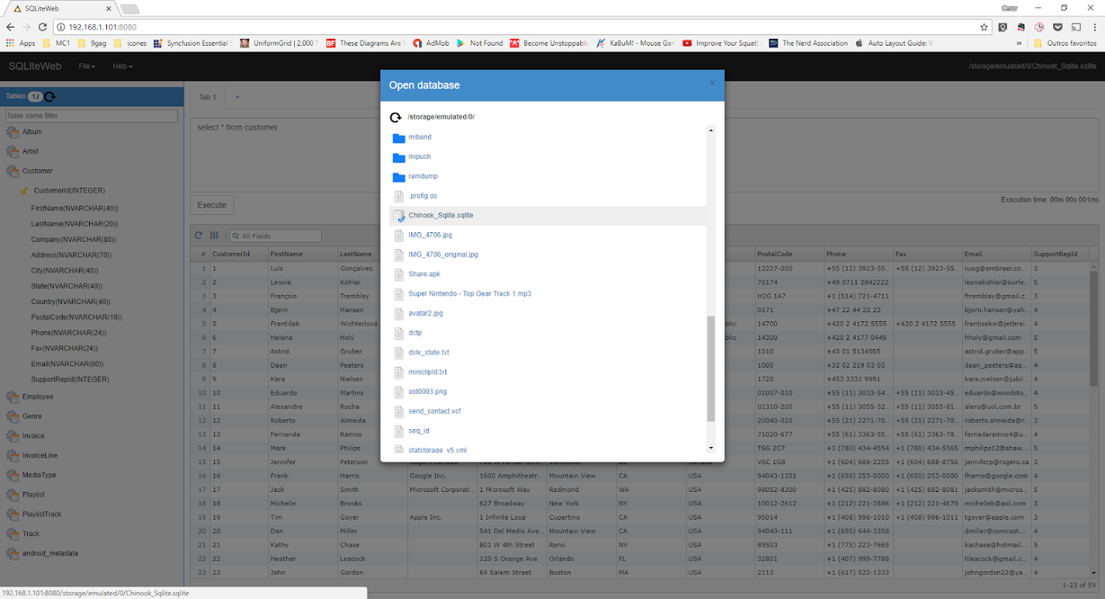Open the miband folder icon

click(399, 138)
